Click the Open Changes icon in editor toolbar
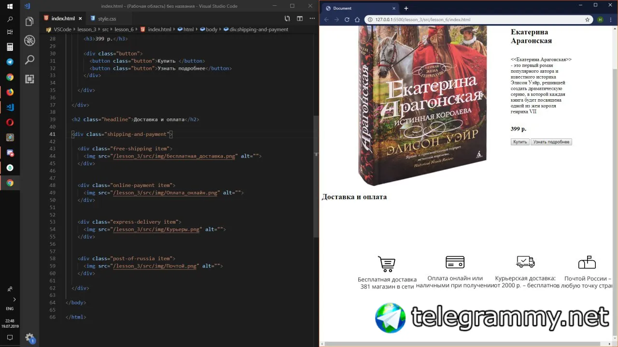The height and width of the screenshot is (347, 618). [x=287, y=18]
